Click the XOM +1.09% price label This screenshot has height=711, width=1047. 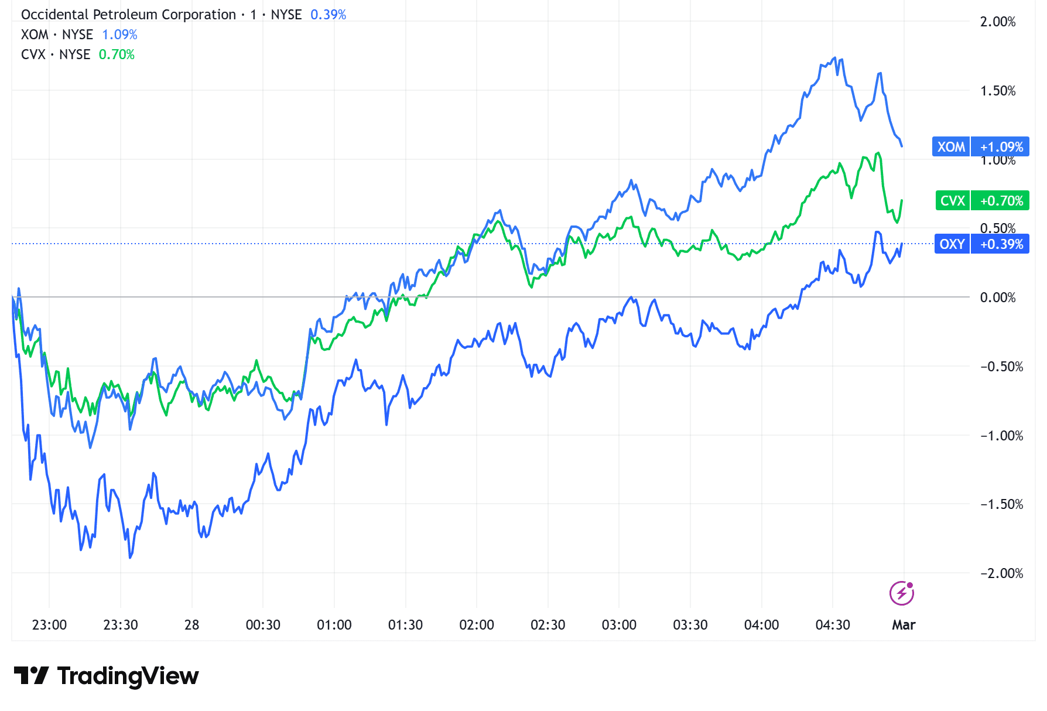[980, 146]
